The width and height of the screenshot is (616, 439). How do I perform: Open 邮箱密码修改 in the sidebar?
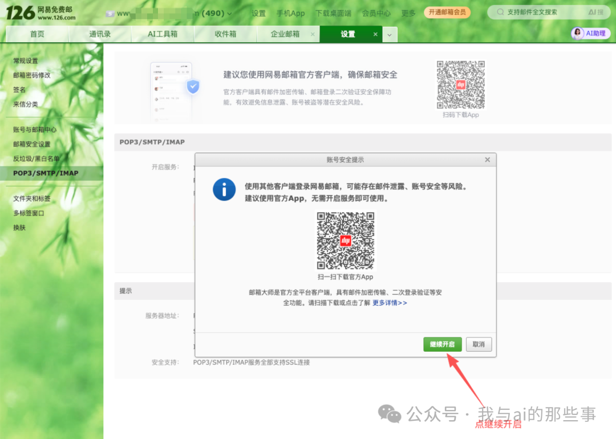click(x=32, y=75)
